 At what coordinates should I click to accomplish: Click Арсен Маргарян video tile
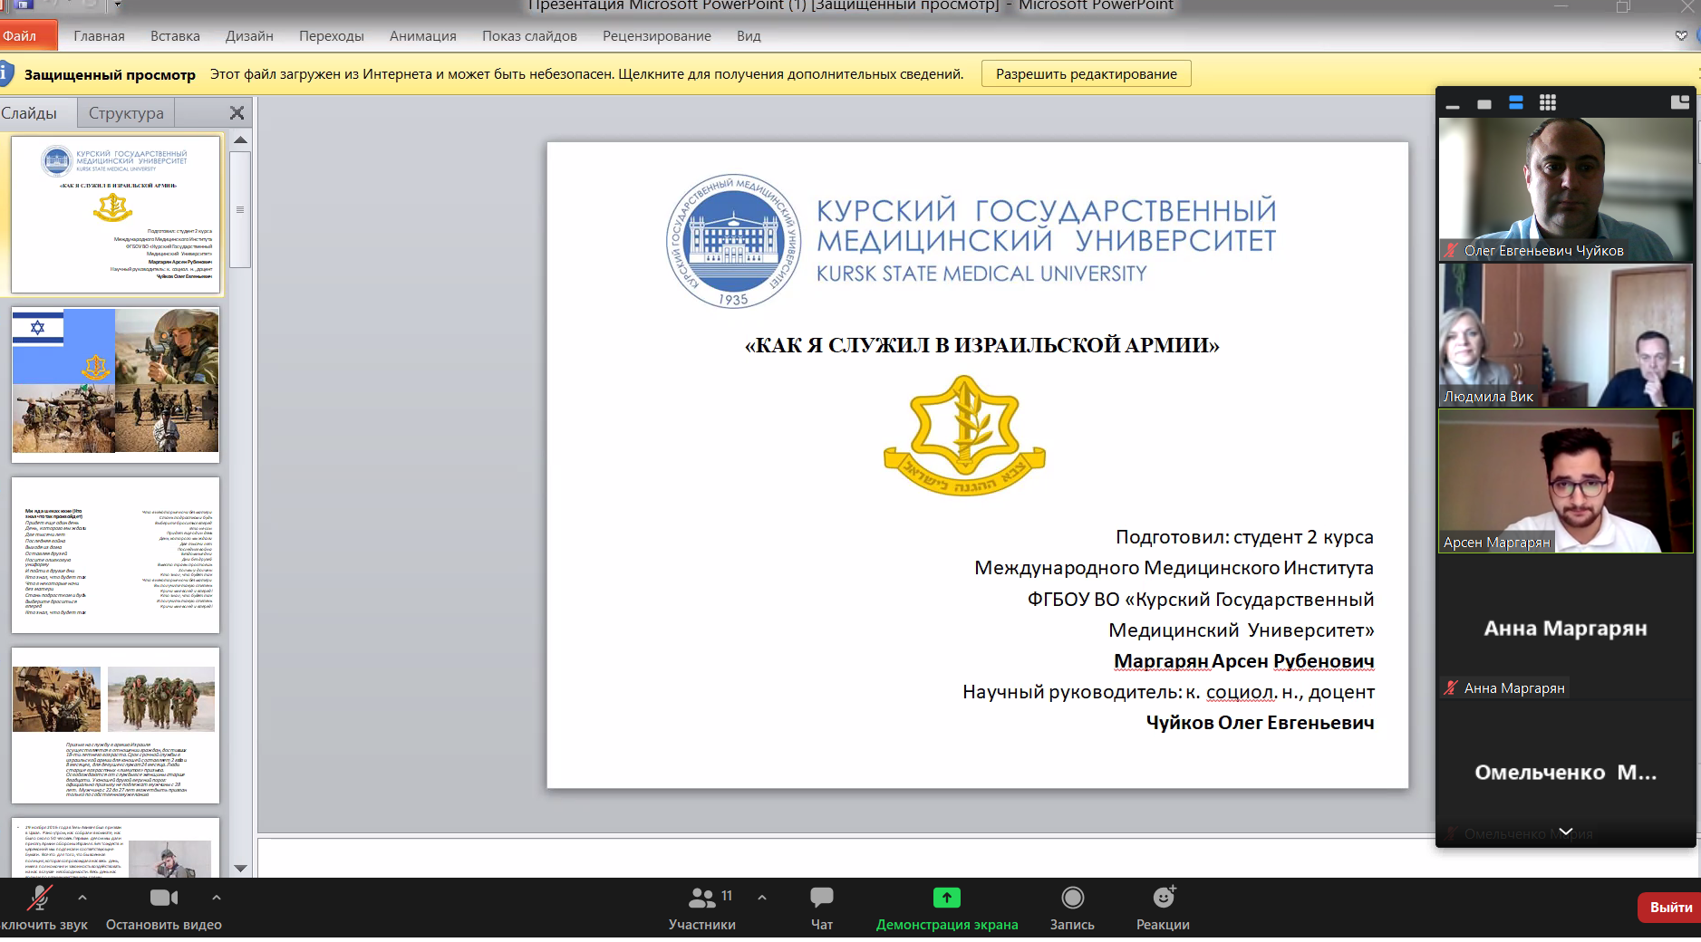(1565, 481)
